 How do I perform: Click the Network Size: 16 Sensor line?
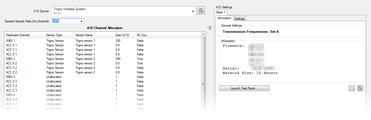[250, 73]
